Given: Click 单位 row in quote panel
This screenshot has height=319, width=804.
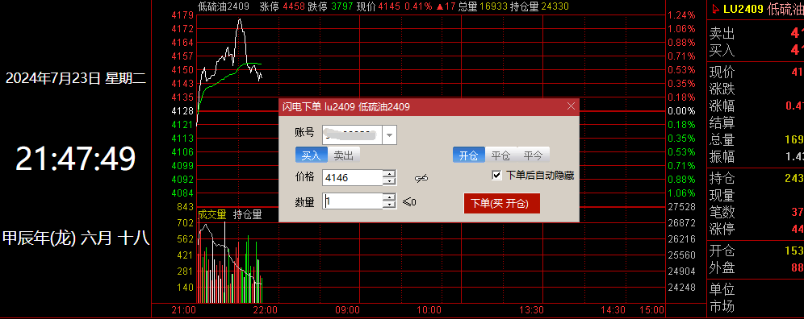Looking at the screenshot, I should click(x=756, y=289).
